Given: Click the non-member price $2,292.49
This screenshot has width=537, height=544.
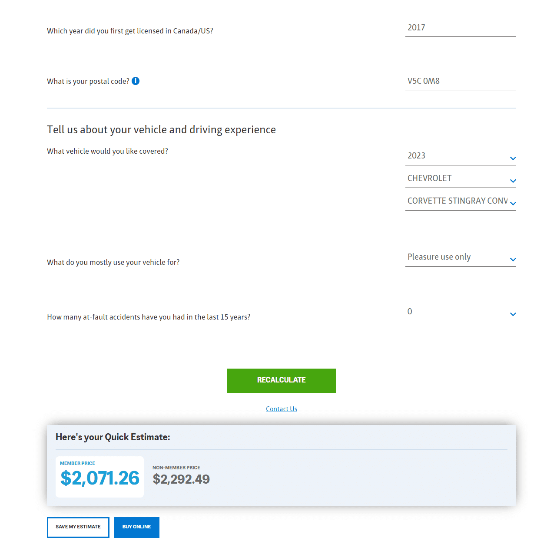Looking at the screenshot, I should (181, 479).
